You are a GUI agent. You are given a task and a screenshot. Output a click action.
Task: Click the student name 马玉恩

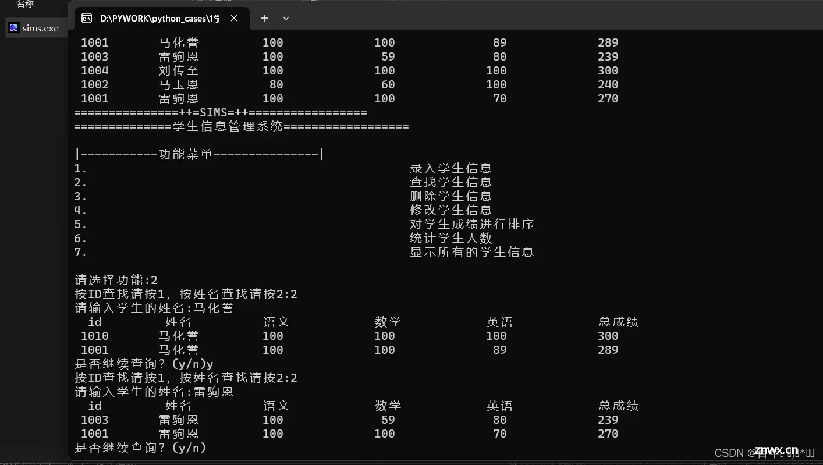point(179,84)
